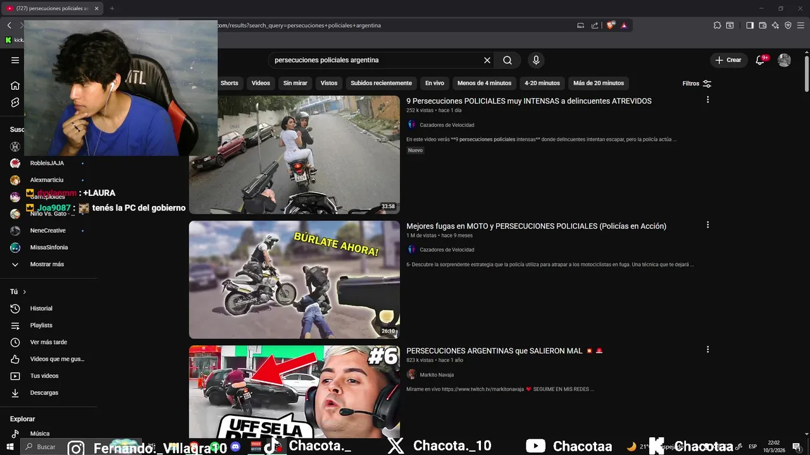Play the #6 Markito Navaja thumbnail

coord(294,391)
